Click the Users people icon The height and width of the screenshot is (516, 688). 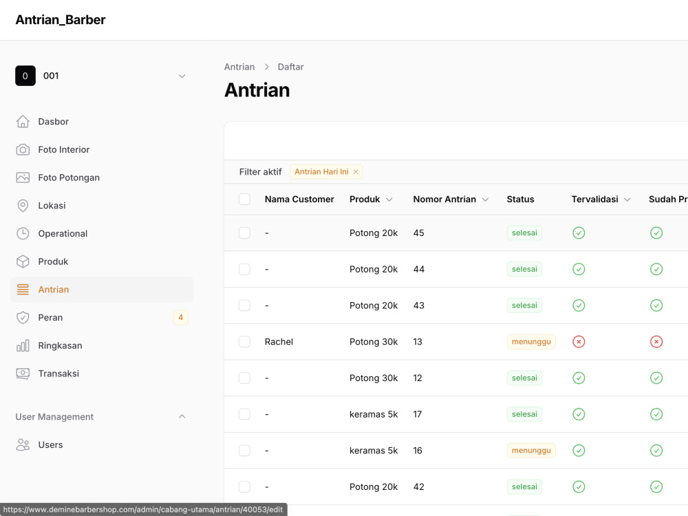tap(23, 445)
